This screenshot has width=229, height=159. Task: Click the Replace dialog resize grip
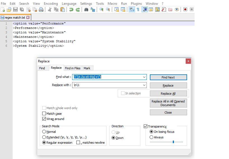(190, 154)
